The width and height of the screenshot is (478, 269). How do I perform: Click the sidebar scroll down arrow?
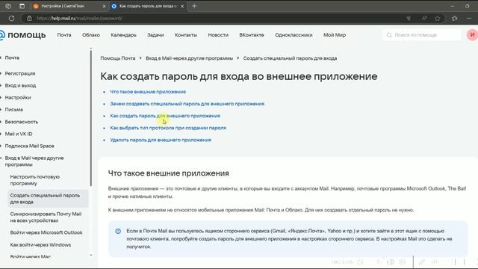pyautogui.click(x=91, y=256)
